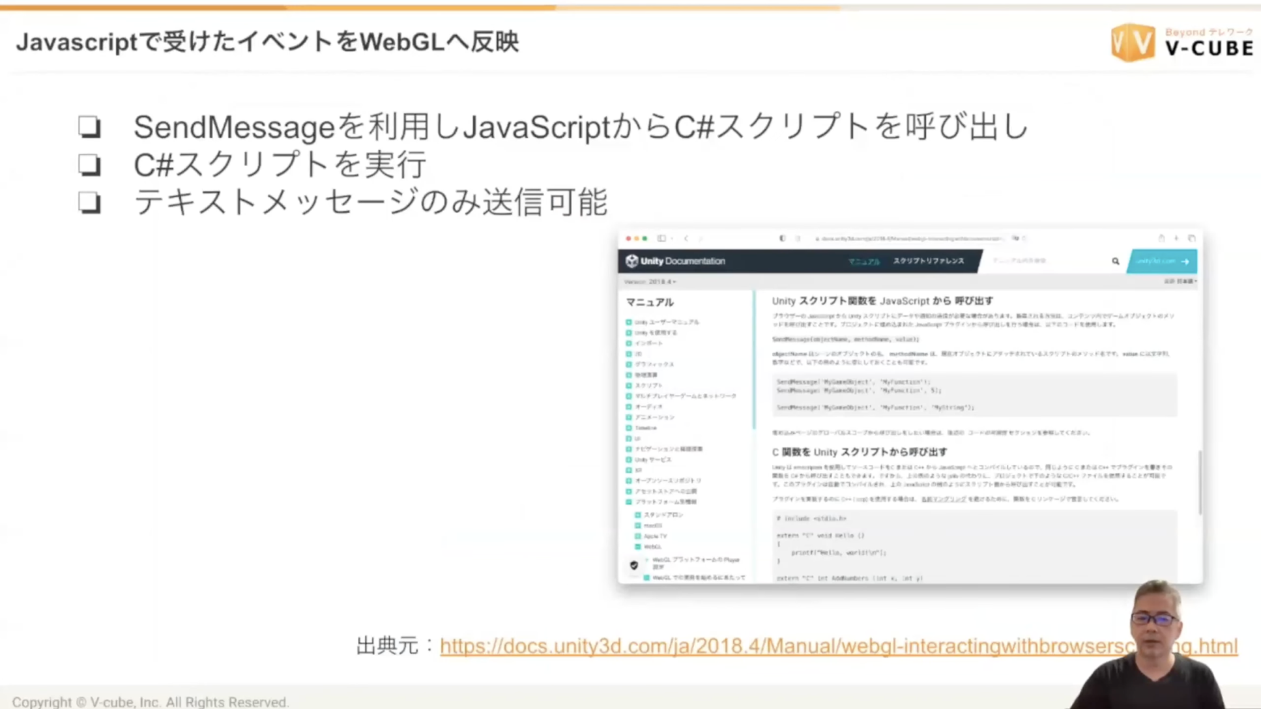Click the checkbox beside SendMessage bullet
The height and width of the screenshot is (709, 1261).
tap(89, 126)
